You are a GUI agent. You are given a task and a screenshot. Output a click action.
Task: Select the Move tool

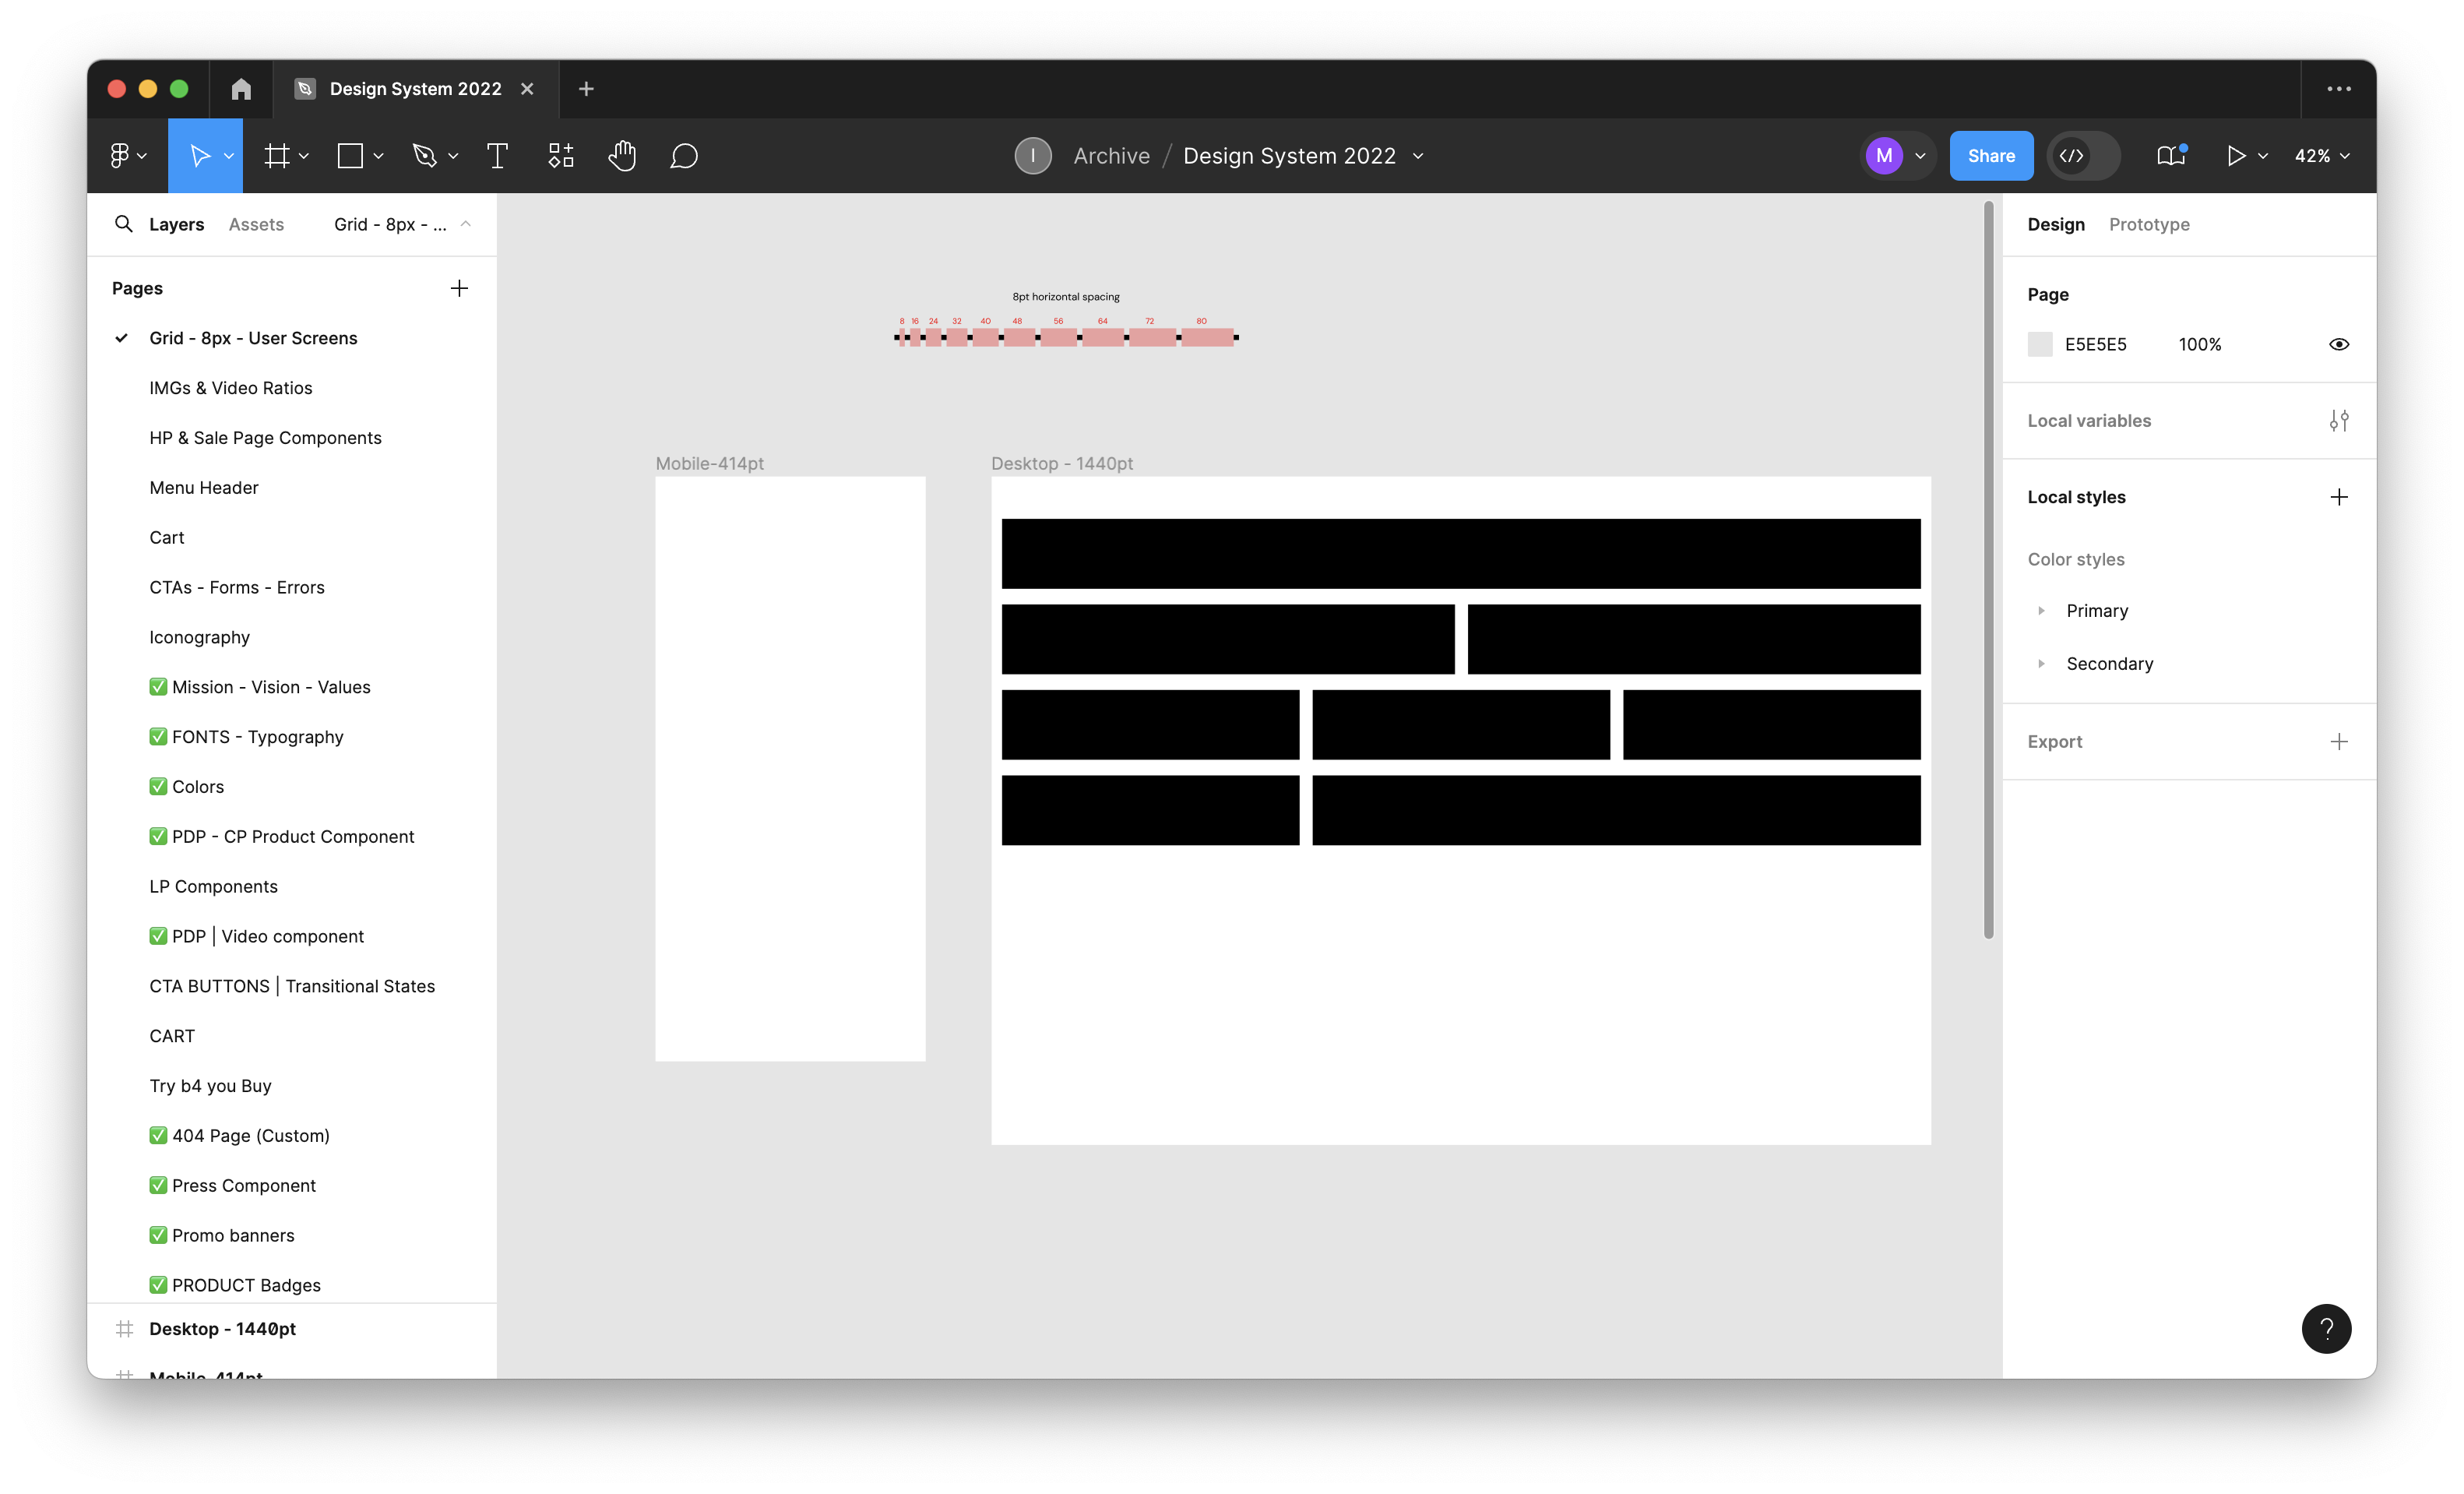pyautogui.click(x=199, y=155)
